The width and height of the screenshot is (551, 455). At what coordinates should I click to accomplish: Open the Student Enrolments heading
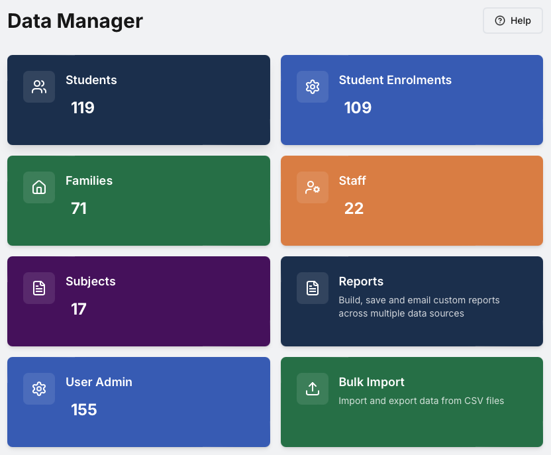click(395, 80)
